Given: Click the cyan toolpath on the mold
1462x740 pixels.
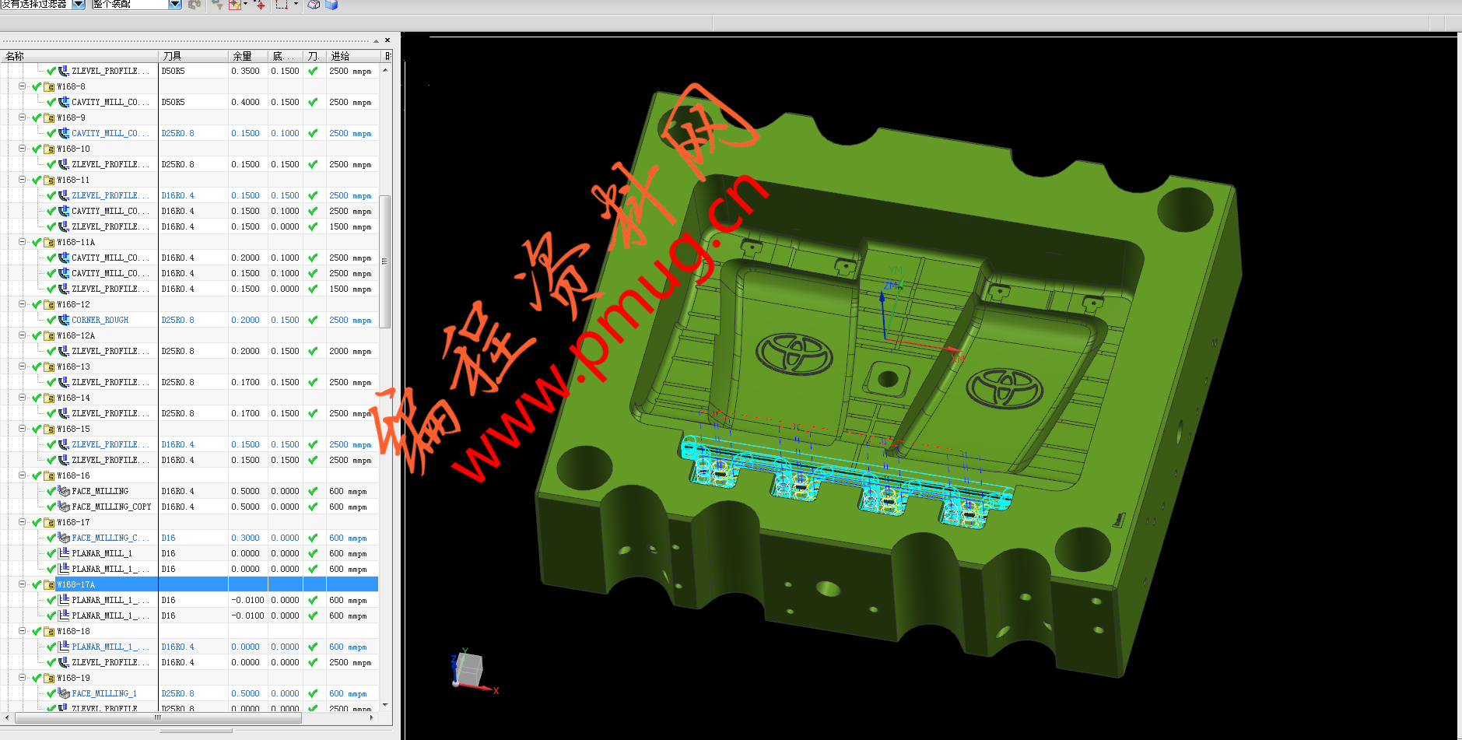Looking at the screenshot, I should coord(847,483).
